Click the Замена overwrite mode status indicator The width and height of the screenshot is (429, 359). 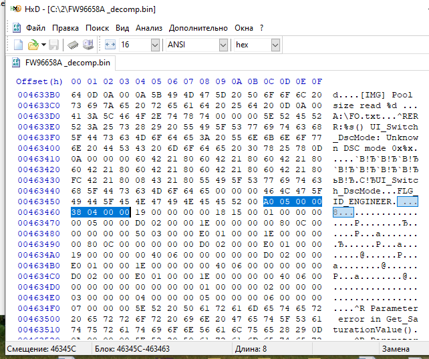pos(396,350)
